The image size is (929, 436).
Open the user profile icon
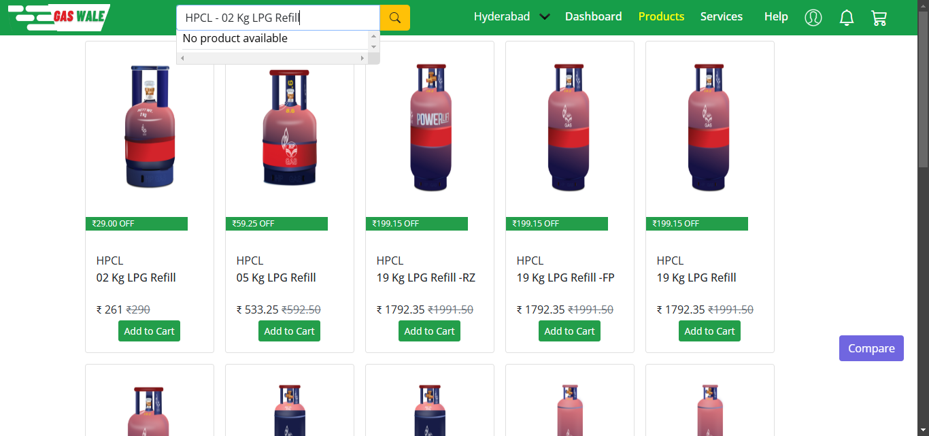pos(813,18)
